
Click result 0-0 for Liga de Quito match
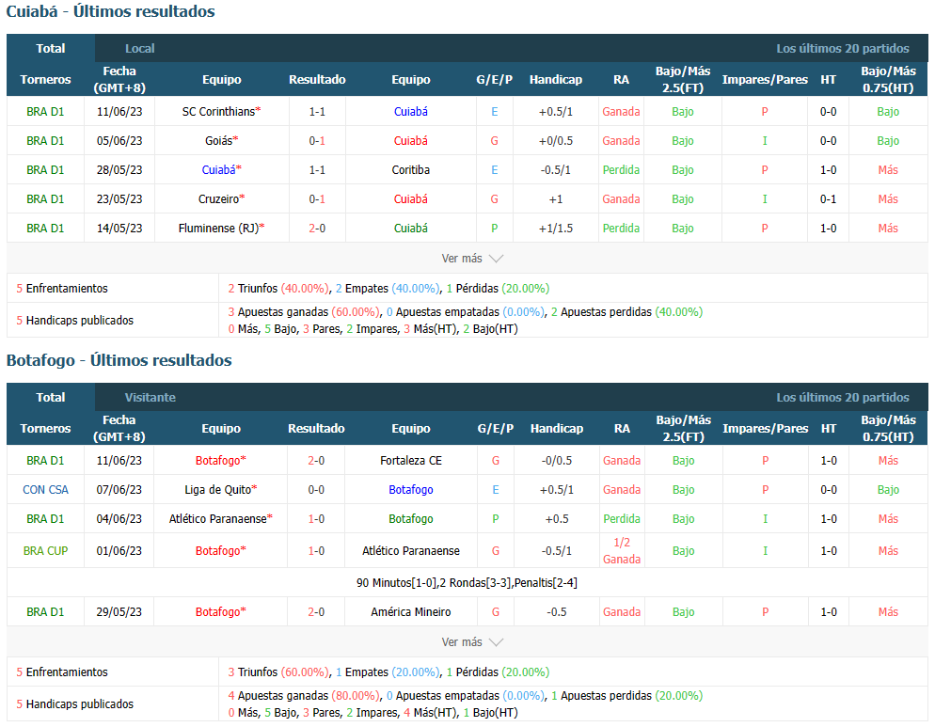tap(316, 490)
